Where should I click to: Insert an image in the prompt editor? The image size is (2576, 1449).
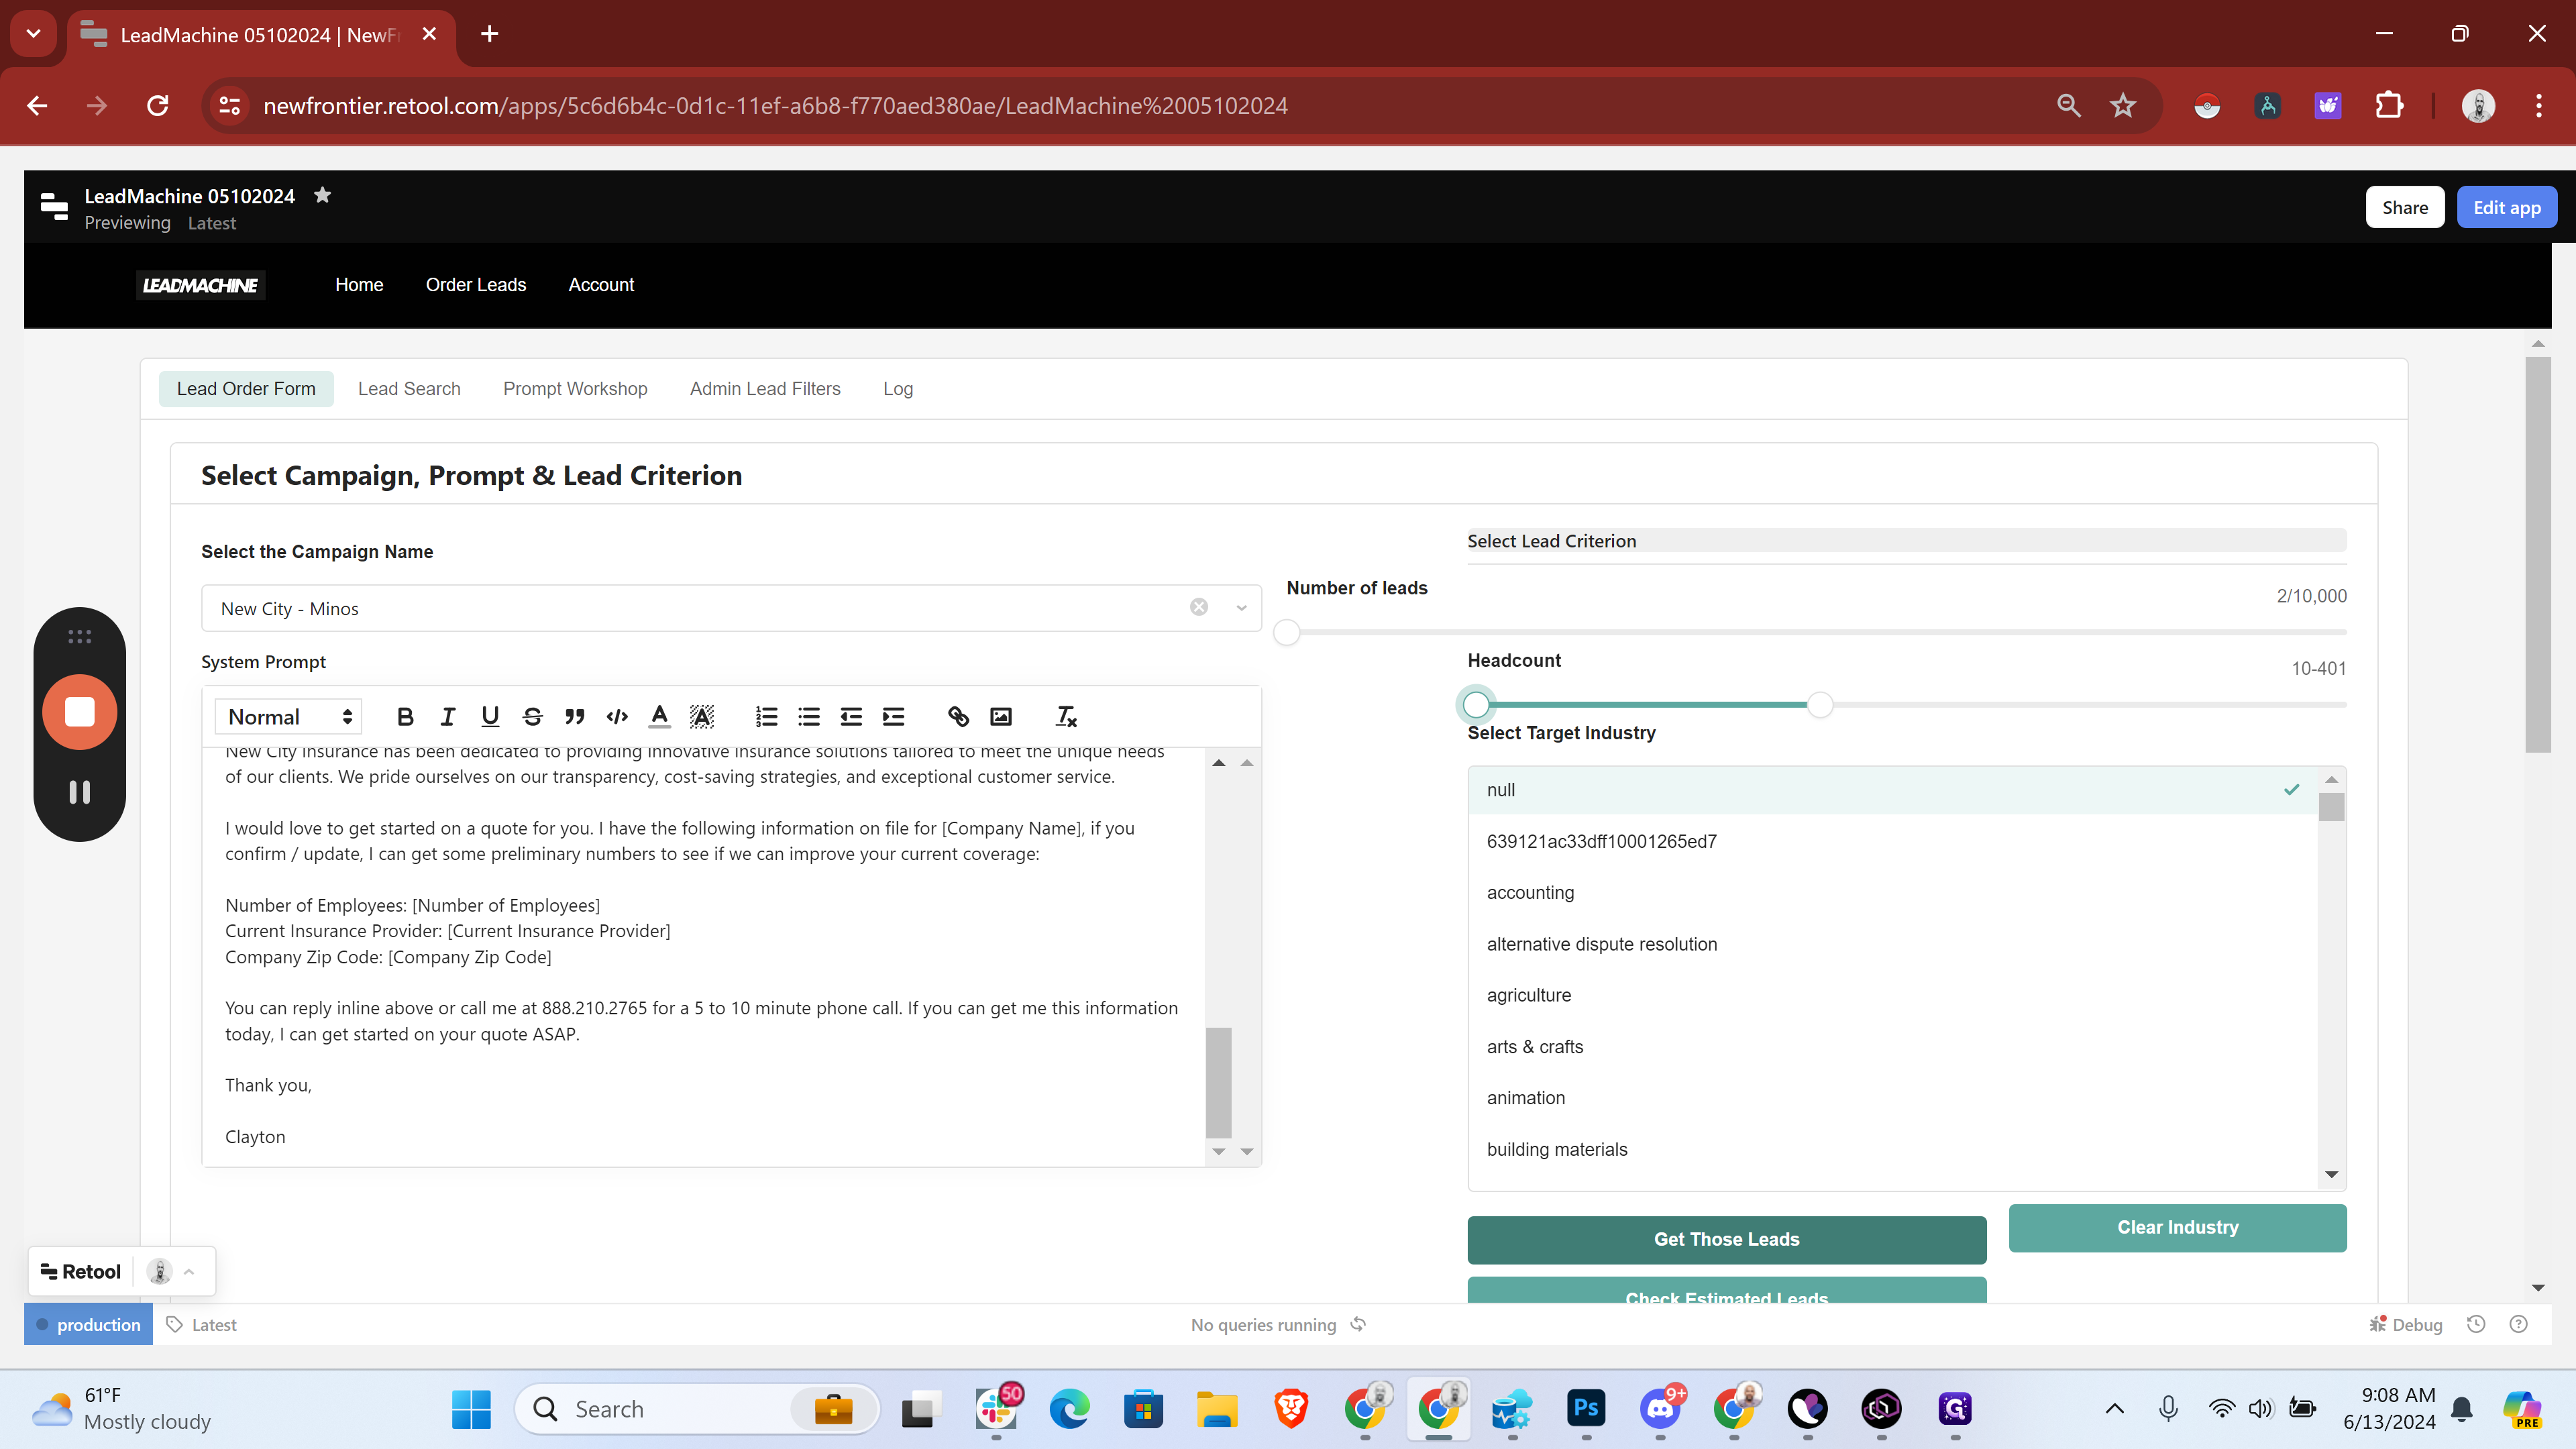[1000, 717]
